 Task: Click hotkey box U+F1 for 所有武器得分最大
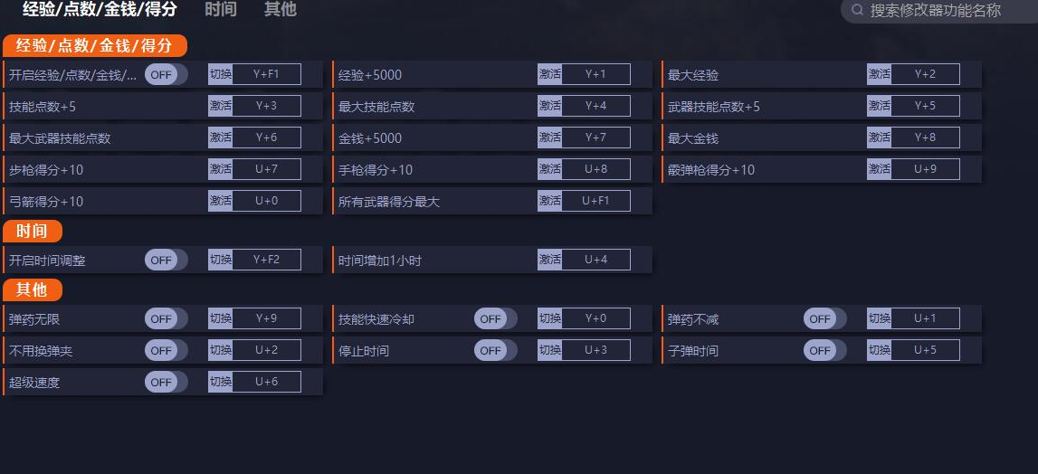[595, 202]
